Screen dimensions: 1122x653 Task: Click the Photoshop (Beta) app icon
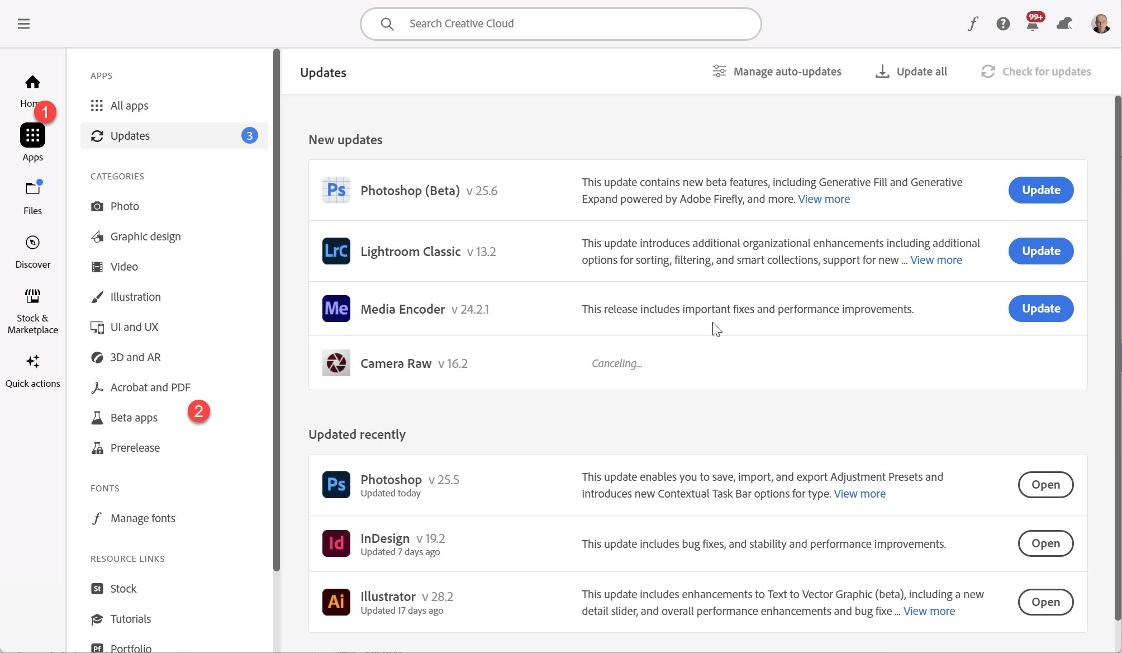(336, 190)
